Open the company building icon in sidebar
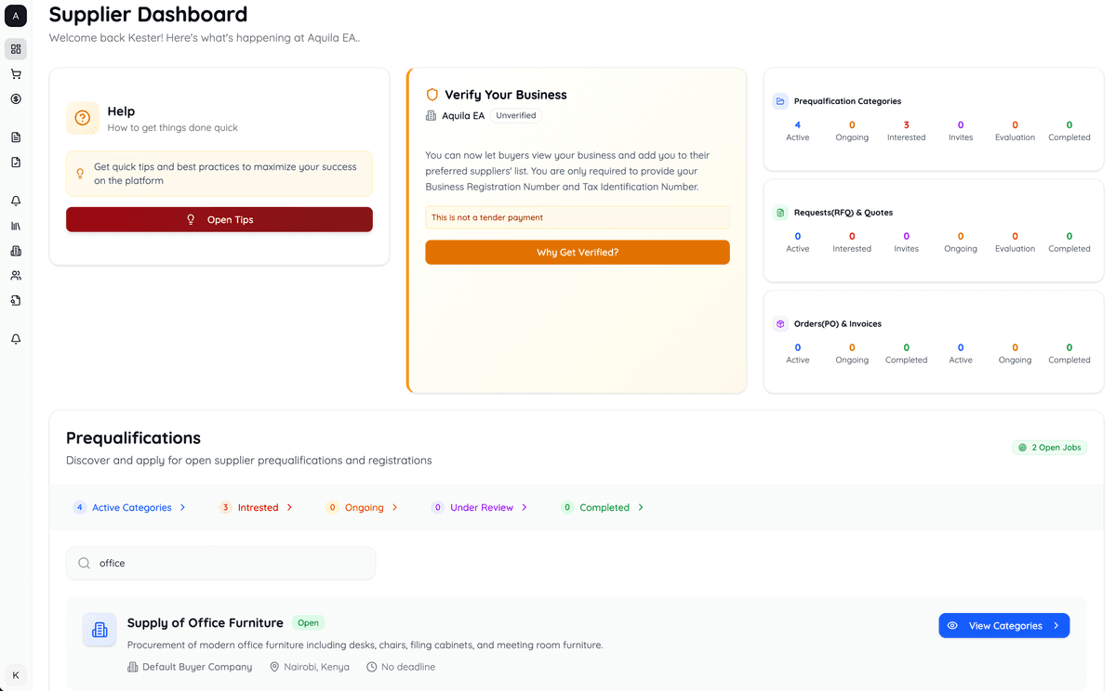Image resolution: width=1116 pixels, height=691 pixels. click(x=15, y=250)
